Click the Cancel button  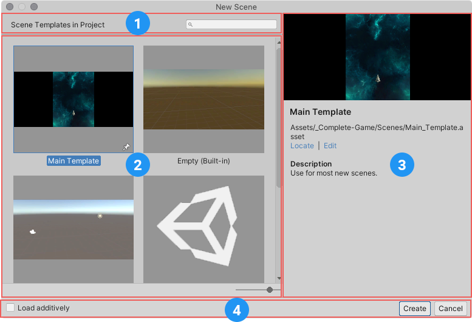pos(451,309)
